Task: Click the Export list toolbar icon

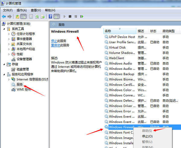Action: (x=43, y=17)
